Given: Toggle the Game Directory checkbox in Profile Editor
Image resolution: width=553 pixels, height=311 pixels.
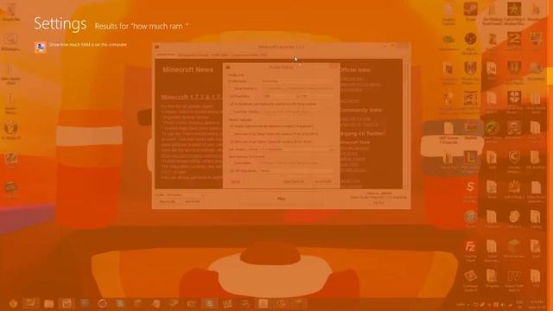Looking at the screenshot, I should coord(232,88).
